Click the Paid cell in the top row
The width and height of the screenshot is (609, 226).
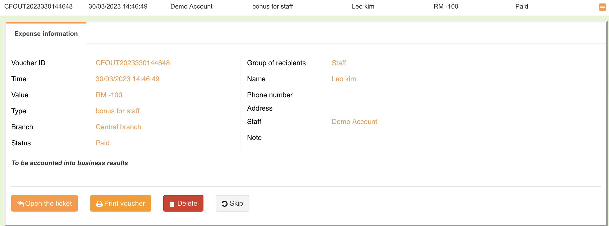[x=521, y=6]
